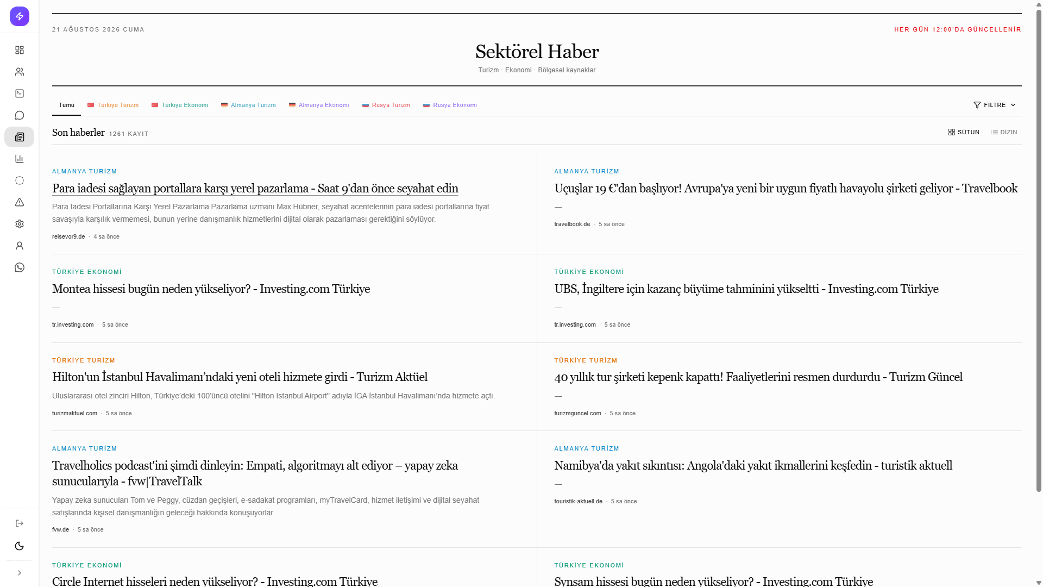Click the purple lightning app logo
The width and height of the screenshot is (1043, 587).
(x=20, y=16)
